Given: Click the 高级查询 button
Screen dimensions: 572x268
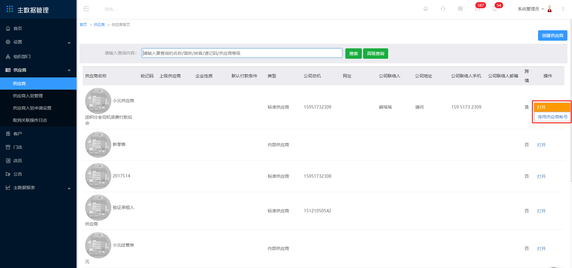Looking at the screenshot, I should [x=376, y=54].
